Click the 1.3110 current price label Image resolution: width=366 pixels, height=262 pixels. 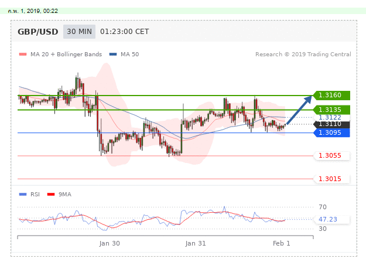click(x=331, y=124)
